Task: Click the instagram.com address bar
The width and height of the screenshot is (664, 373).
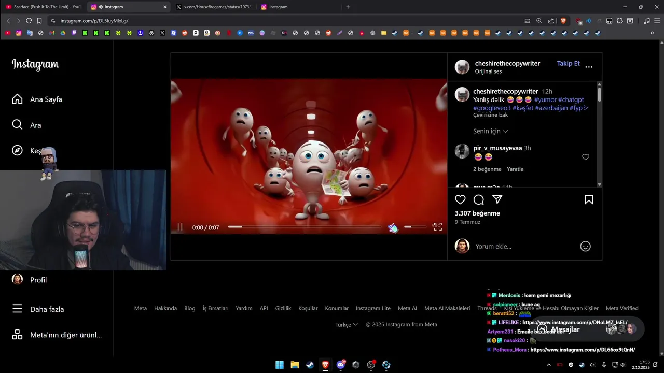Action: point(285,21)
